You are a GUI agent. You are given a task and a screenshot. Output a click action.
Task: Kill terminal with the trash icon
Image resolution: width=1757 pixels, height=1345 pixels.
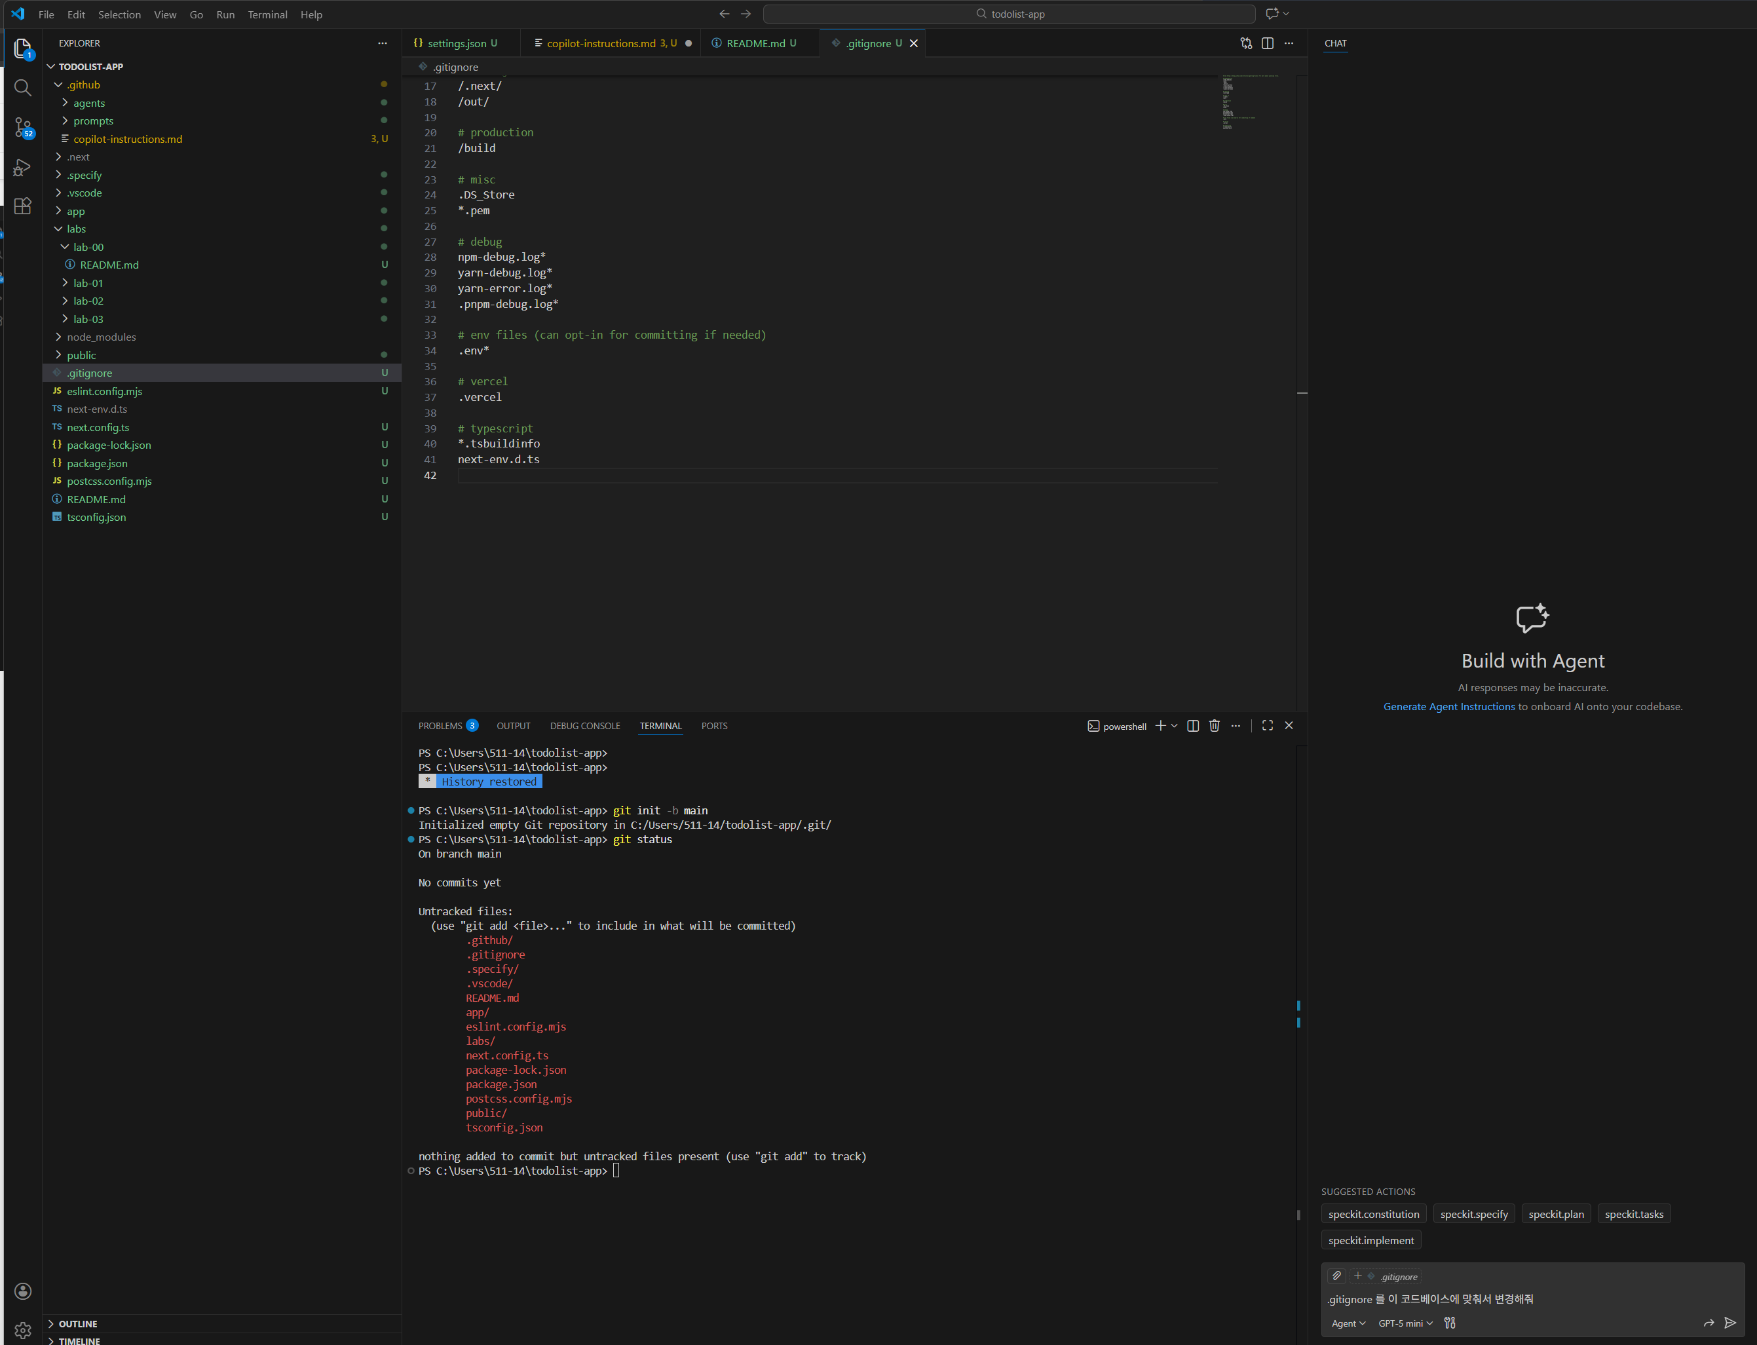1215,725
